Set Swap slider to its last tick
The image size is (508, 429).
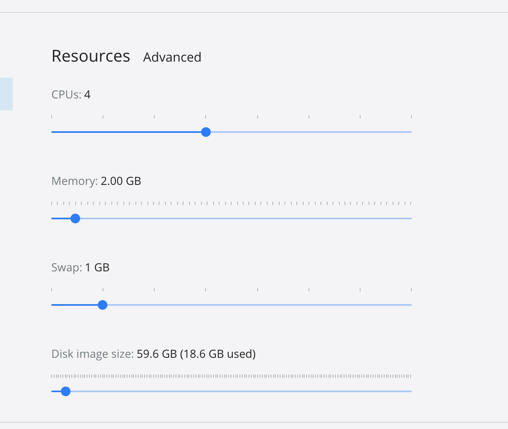pyautogui.click(x=411, y=305)
